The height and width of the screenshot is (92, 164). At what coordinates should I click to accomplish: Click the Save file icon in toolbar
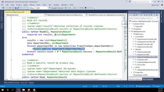click(16, 8)
